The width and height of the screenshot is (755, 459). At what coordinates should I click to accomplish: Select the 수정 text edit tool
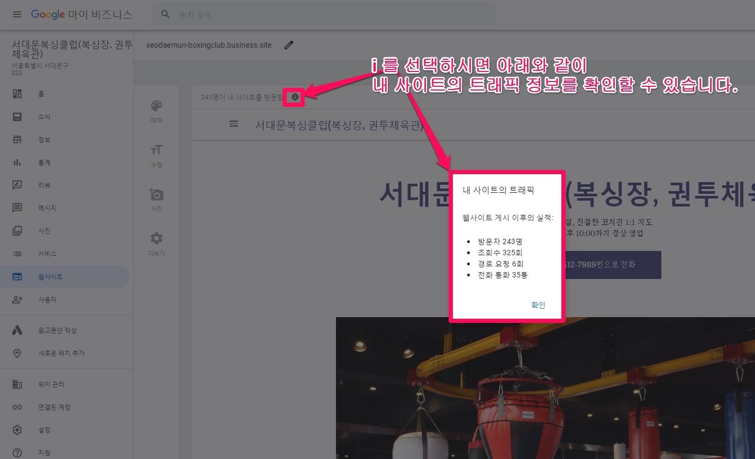pyautogui.click(x=156, y=155)
